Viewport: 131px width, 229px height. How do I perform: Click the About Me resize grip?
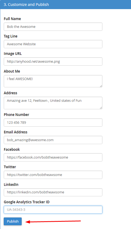point(101,86)
